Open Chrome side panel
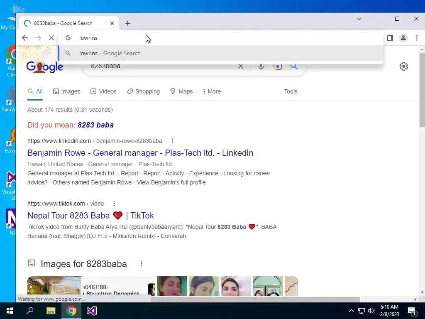This screenshot has height=319, width=425. tap(390, 38)
